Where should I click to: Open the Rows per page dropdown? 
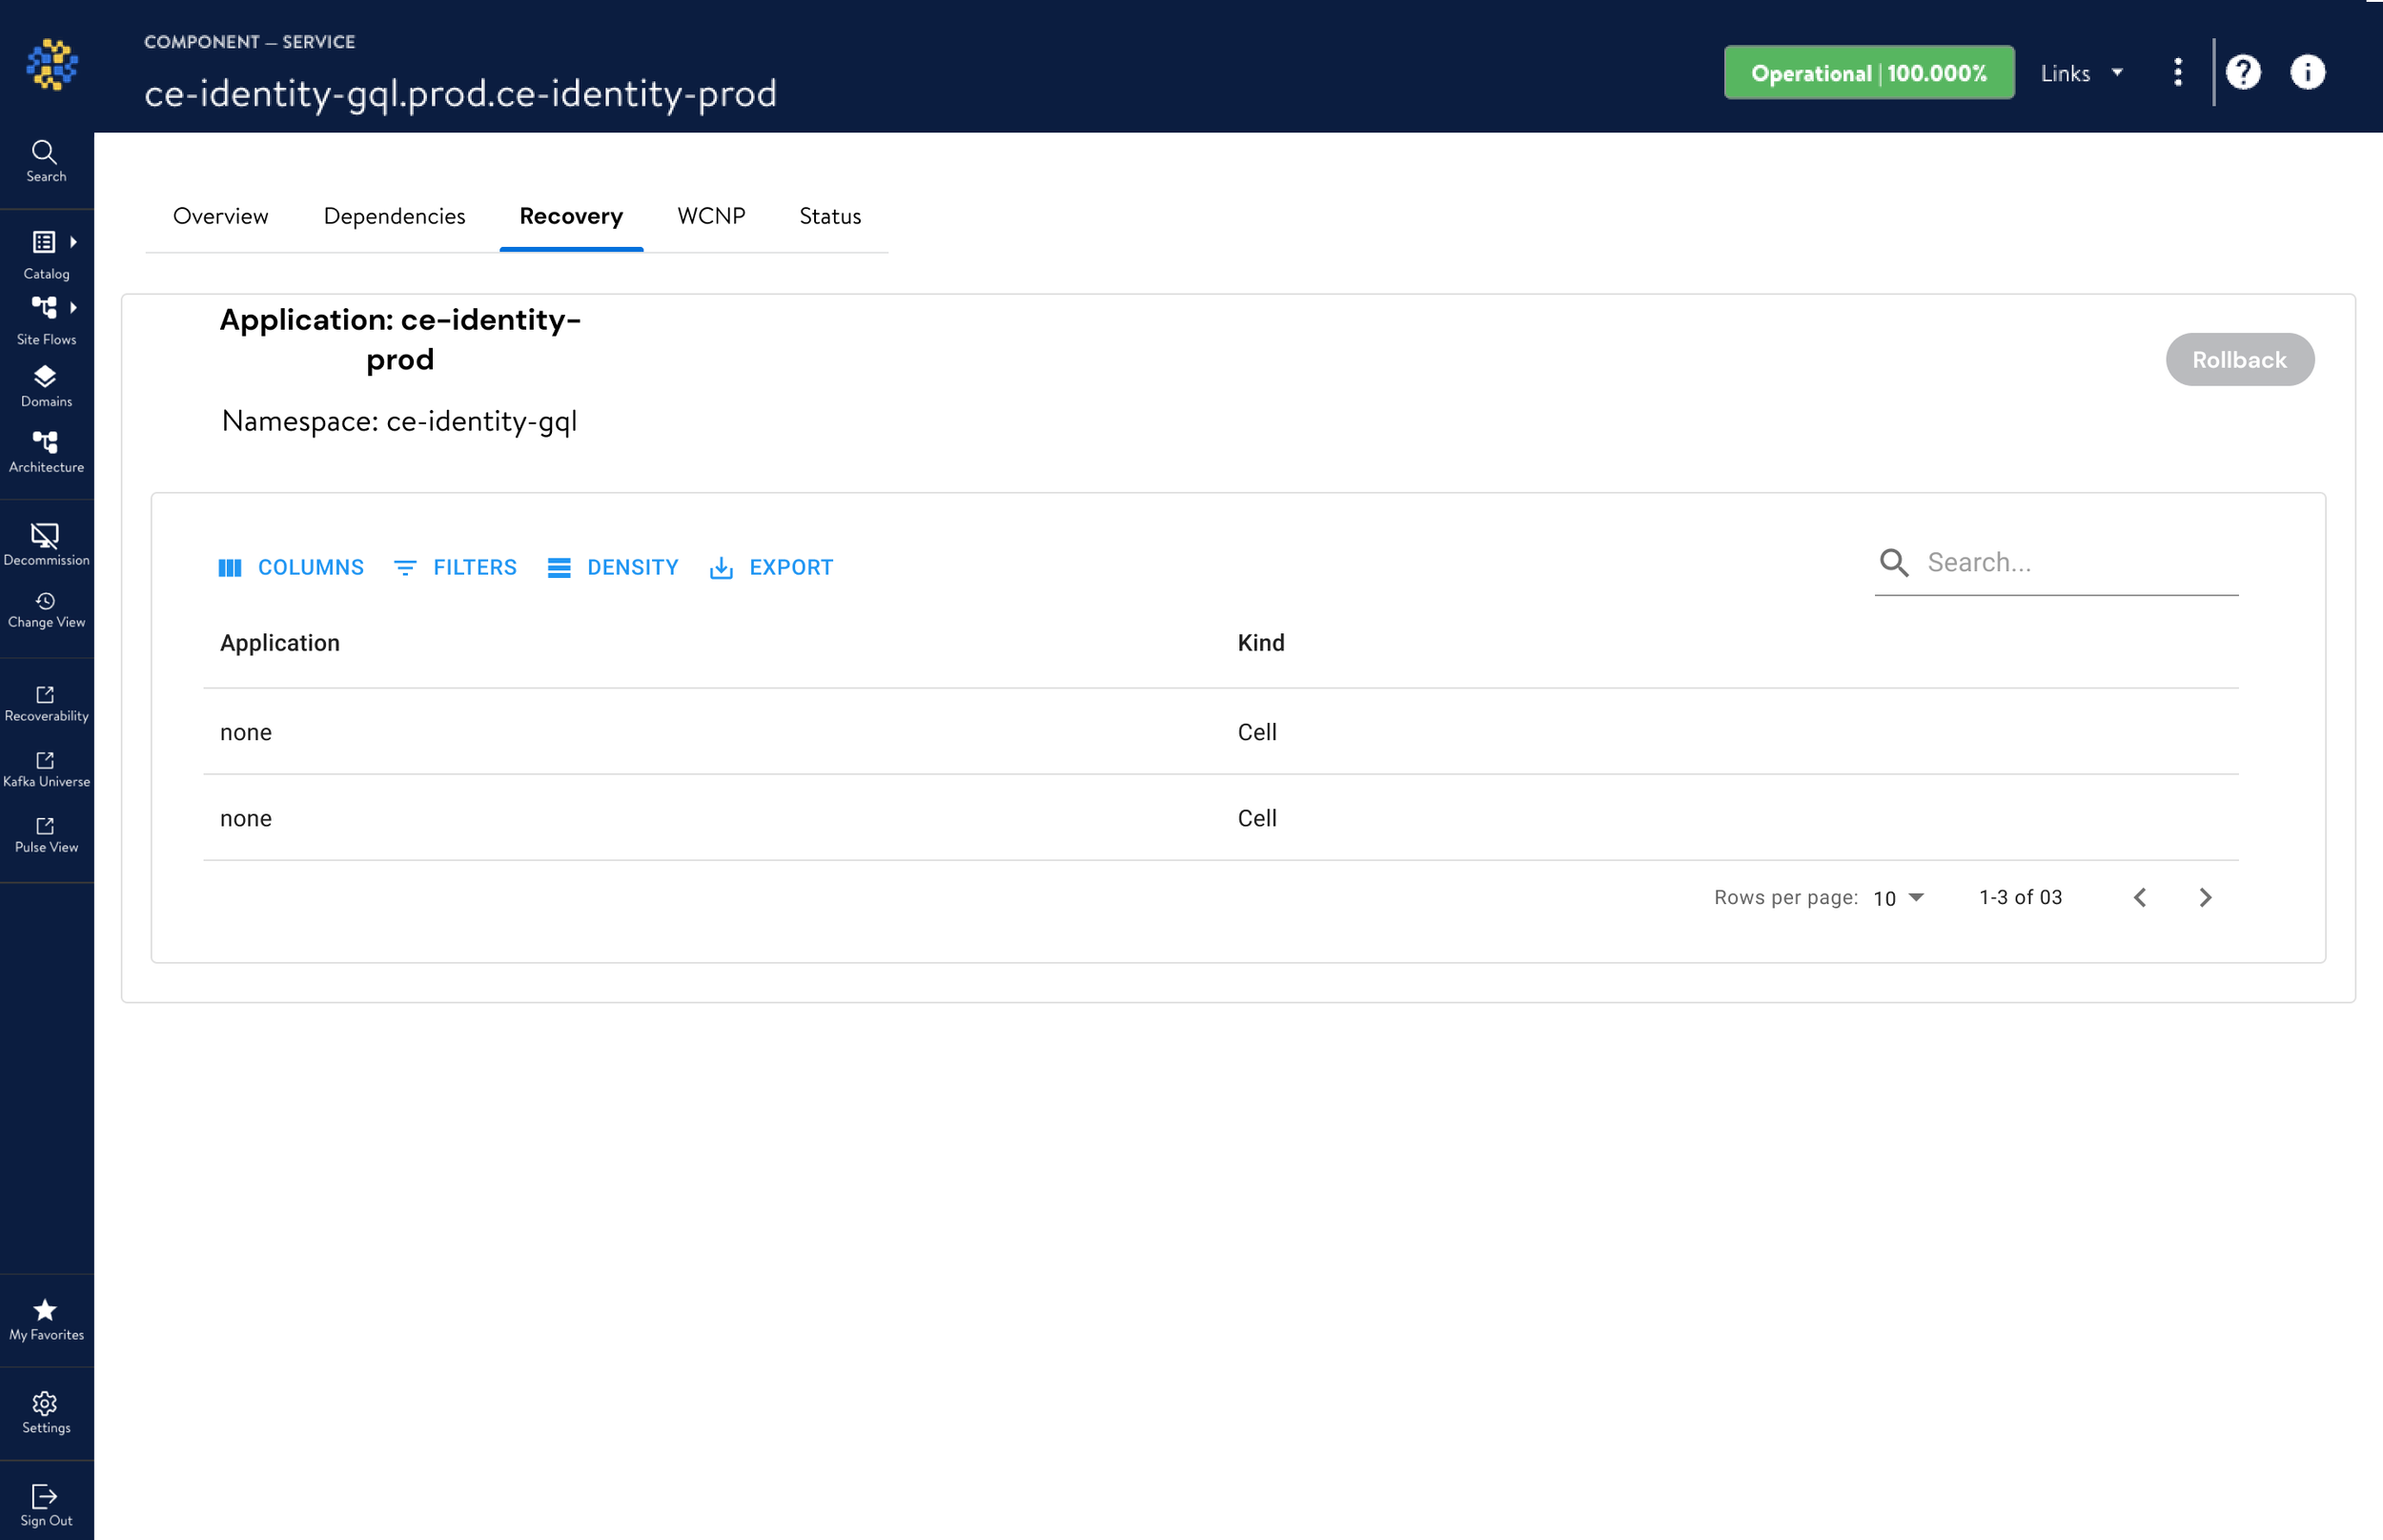1897,897
